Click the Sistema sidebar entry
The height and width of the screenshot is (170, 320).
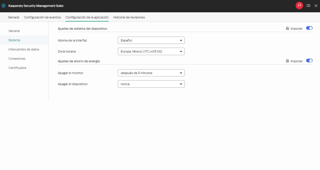point(14,40)
